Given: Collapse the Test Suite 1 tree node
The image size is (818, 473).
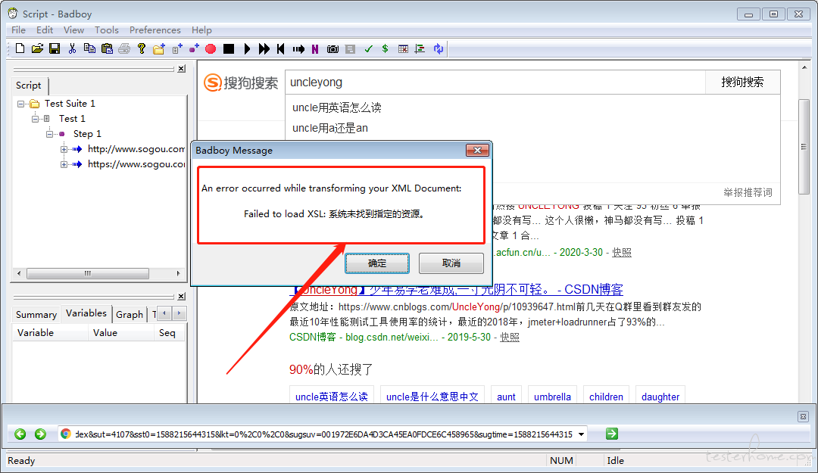Looking at the screenshot, I should click(x=21, y=104).
